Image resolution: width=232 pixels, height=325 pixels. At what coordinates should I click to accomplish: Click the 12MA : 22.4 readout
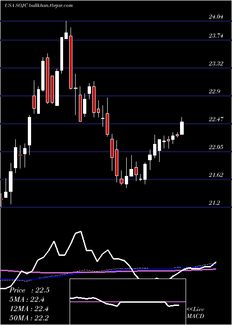[29, 309]
